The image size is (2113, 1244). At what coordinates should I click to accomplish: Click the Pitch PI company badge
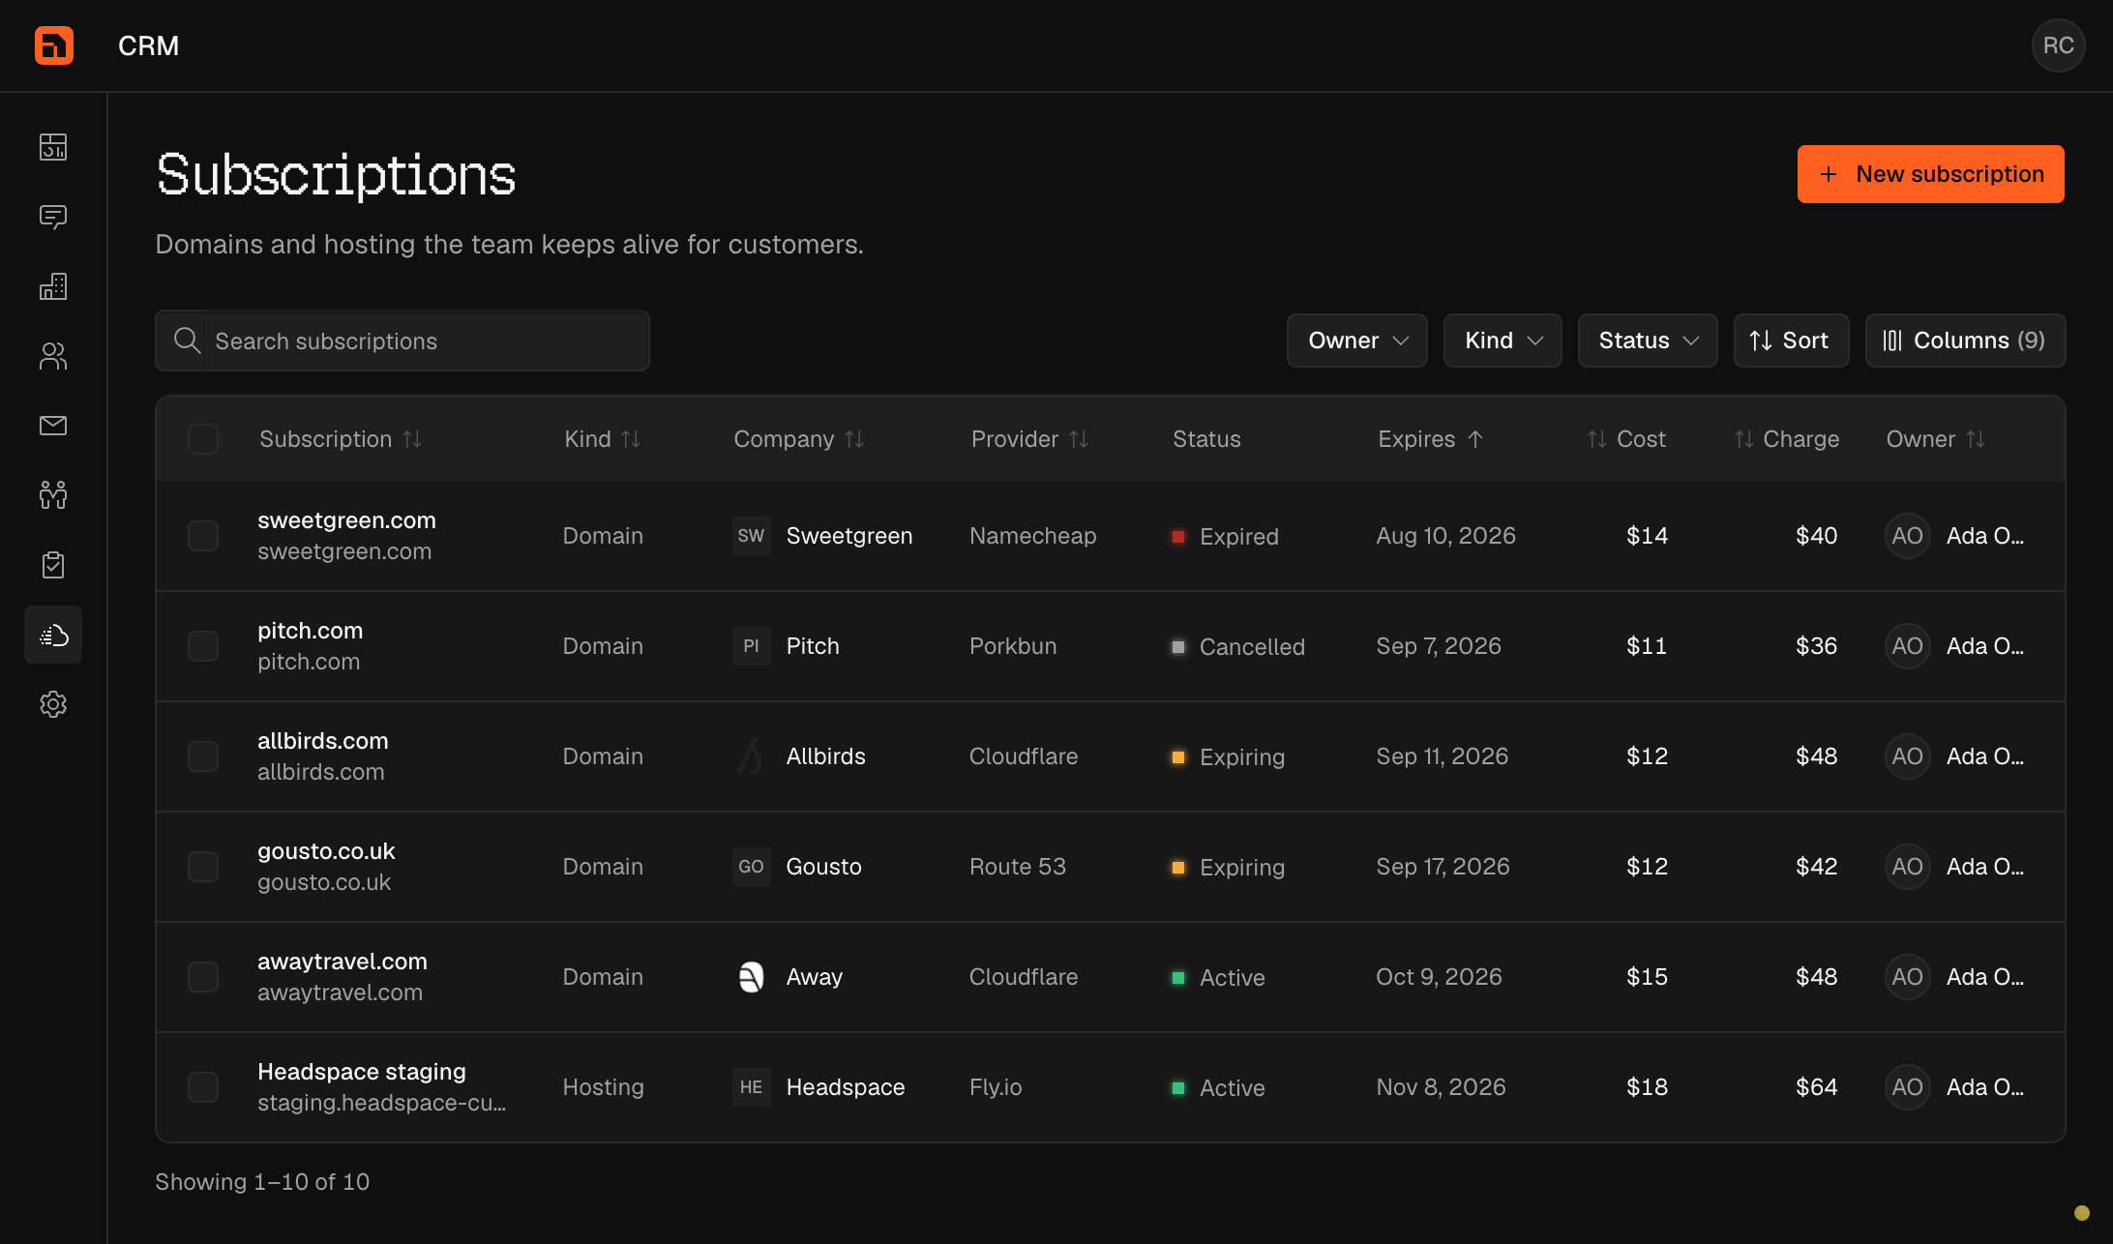tap(751, 646)
